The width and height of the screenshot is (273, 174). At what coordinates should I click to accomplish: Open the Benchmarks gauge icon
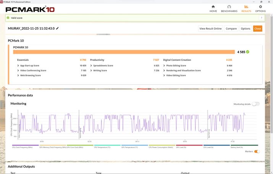(229, 6)
